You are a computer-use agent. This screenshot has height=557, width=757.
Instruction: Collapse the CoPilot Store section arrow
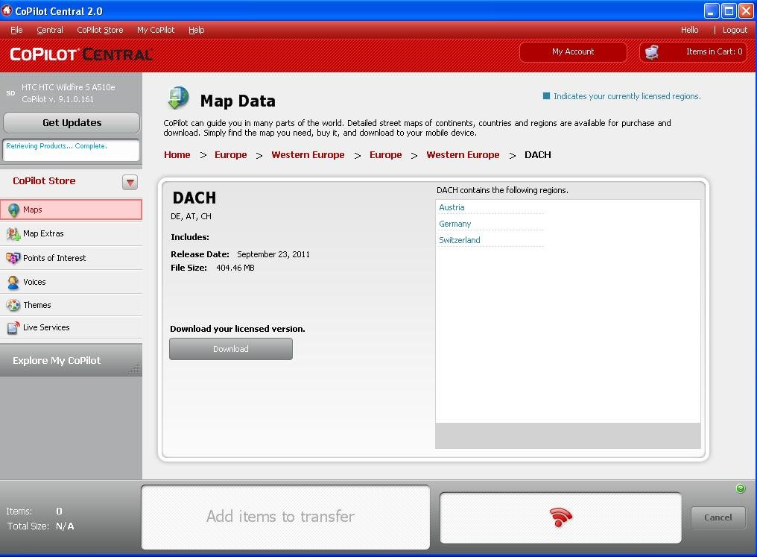click(130, 182)
